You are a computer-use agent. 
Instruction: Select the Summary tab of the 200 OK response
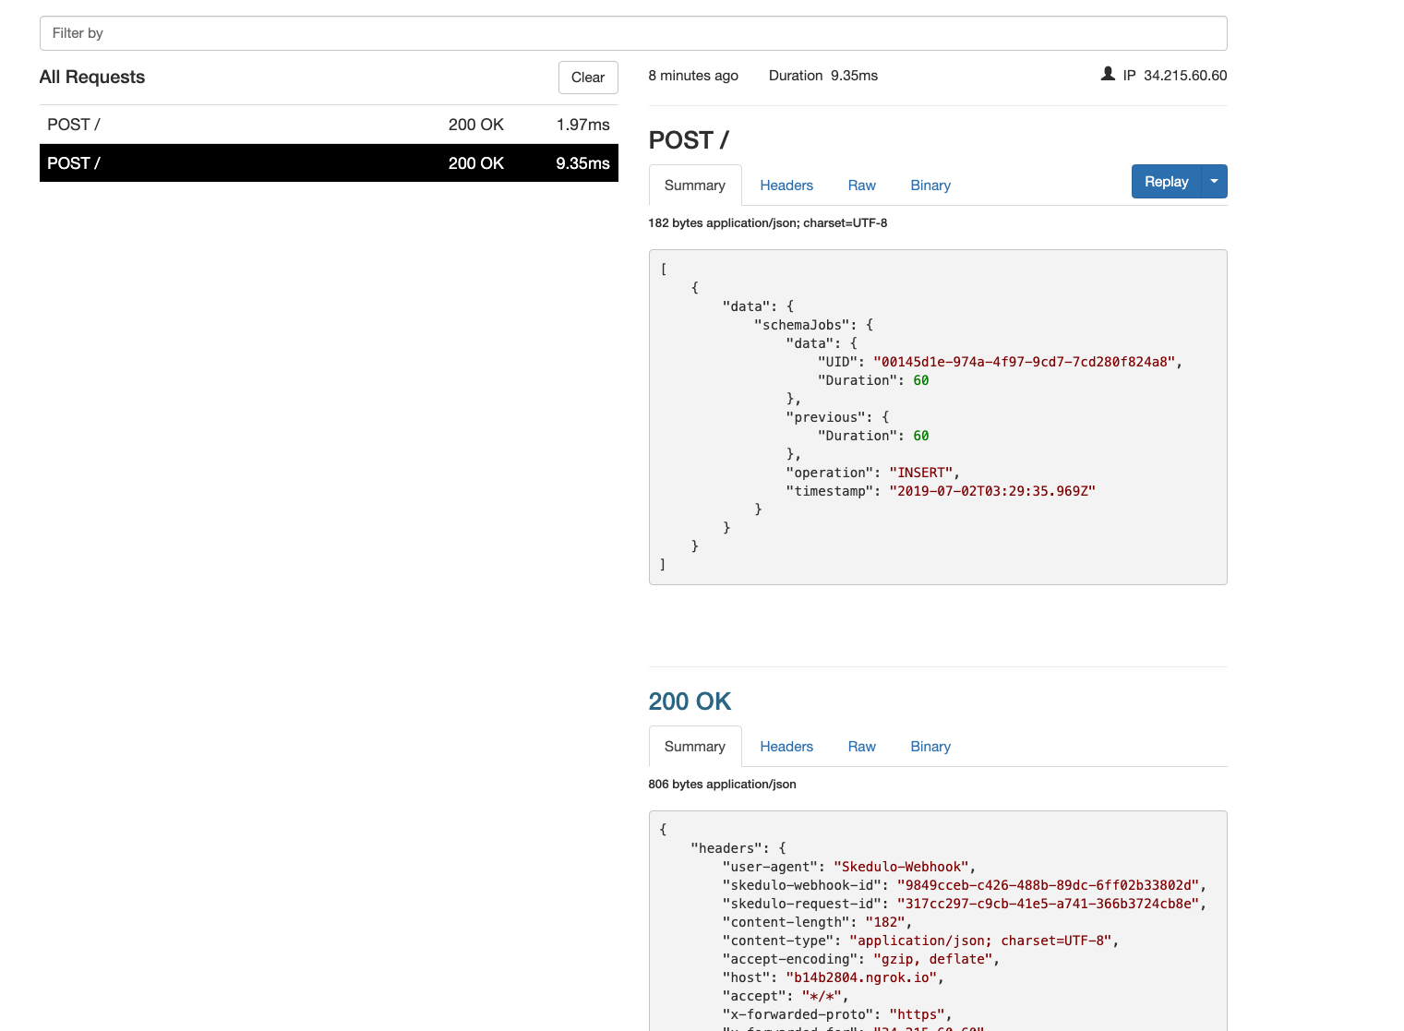click(x=694, y=746)
